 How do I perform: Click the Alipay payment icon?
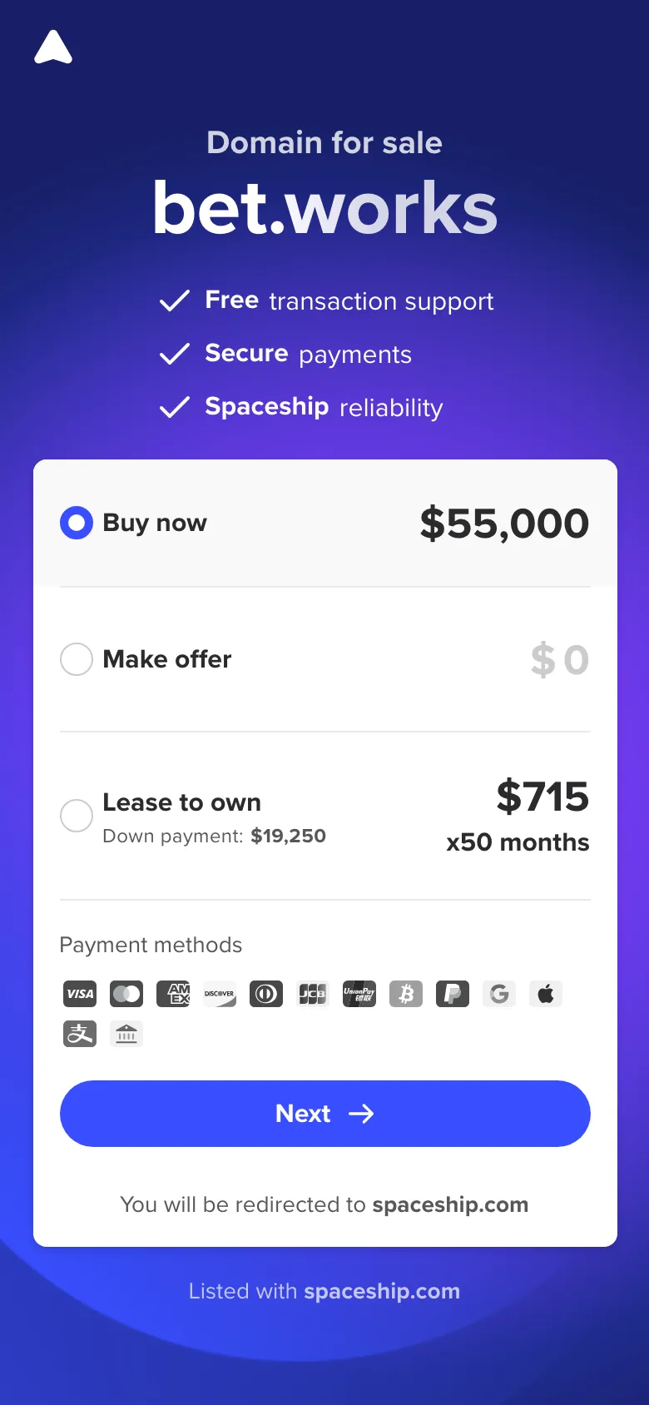[80, 1034]
